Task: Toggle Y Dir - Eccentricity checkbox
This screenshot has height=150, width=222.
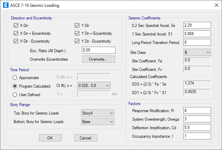Action: click(77, 41)
